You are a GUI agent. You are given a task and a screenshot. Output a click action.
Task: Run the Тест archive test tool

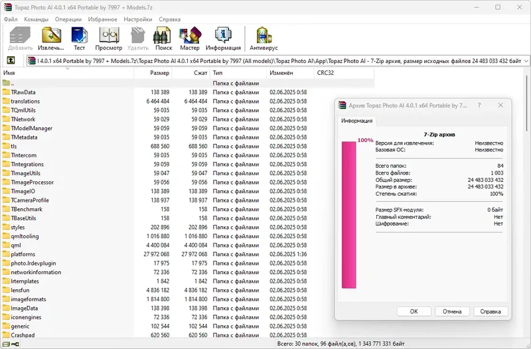click(79, 38)
